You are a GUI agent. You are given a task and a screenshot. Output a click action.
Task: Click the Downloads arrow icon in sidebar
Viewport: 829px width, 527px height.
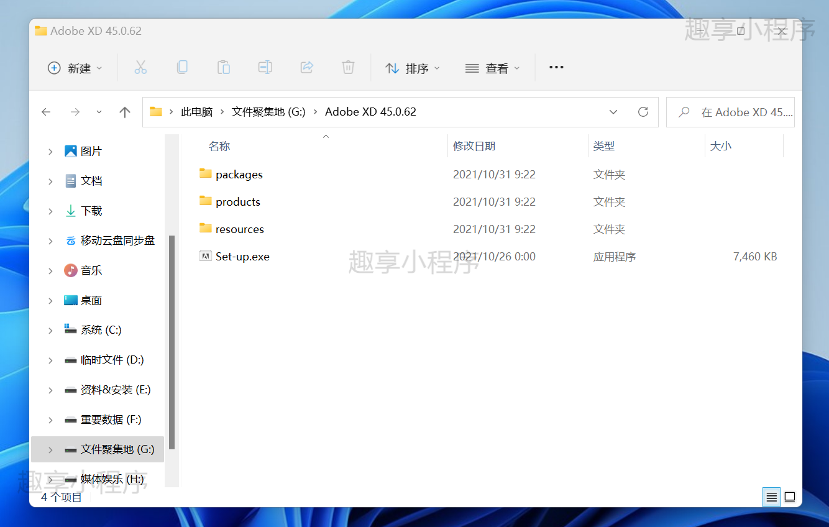pos(71,211)
